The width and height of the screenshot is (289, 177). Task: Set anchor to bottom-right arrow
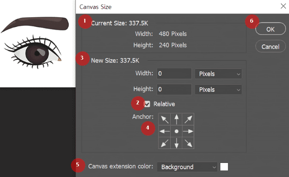pyautogui.click(x=188, y=143)
